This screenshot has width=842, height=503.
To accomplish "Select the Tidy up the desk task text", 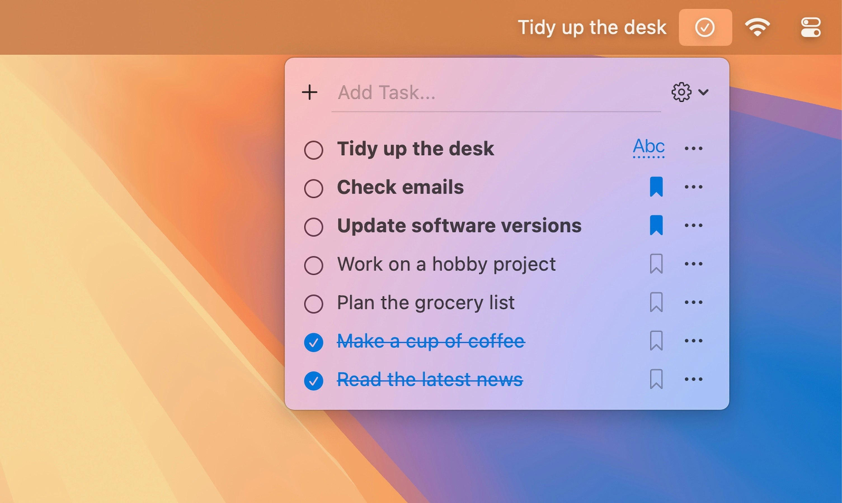I will tap(416, 149).
